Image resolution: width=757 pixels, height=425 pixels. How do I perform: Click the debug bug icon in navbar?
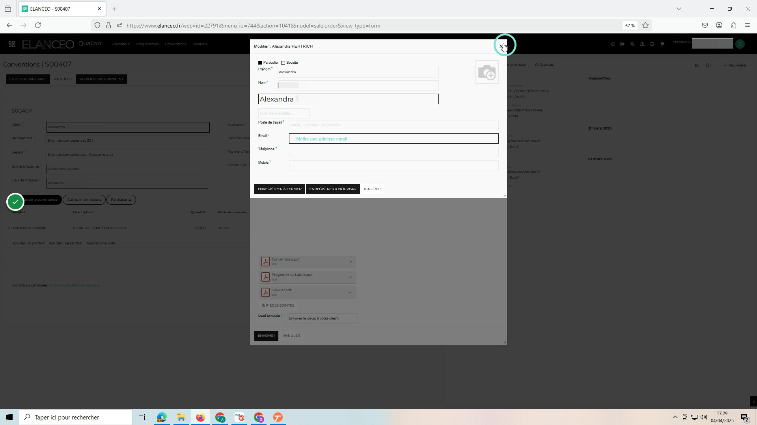613,44
